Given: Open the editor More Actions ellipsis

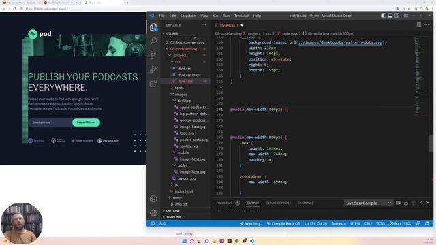Looking at the screenshot, I should pyautogui.click(x=426, y=24).
